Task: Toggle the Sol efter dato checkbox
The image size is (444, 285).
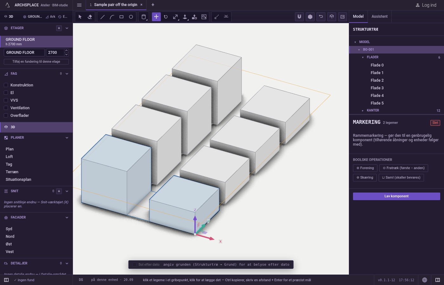Action: tap(134, 264)
